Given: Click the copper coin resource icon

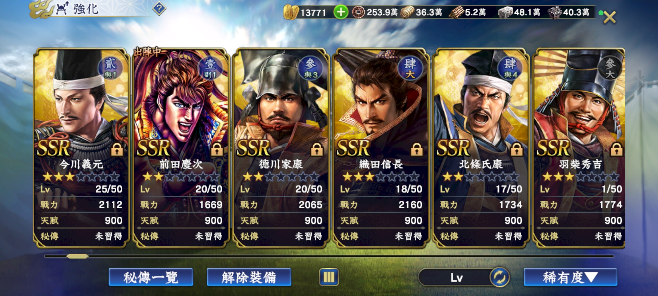Looking at the screenshot, I should (358, 12).
